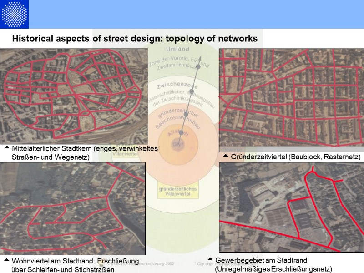
Task: Click bullet triangle beside 'Gründerzeitviertel'
Action: (226, 156)
